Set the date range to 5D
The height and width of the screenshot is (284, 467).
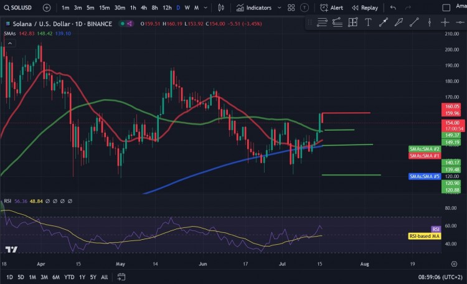point(21,277)
